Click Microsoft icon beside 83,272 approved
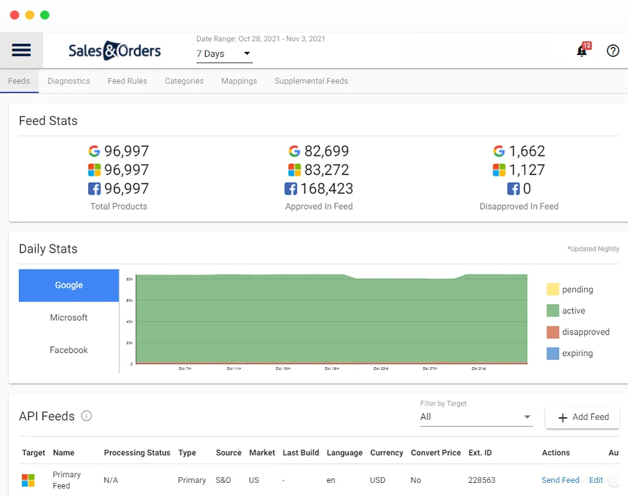 point(294,170)
